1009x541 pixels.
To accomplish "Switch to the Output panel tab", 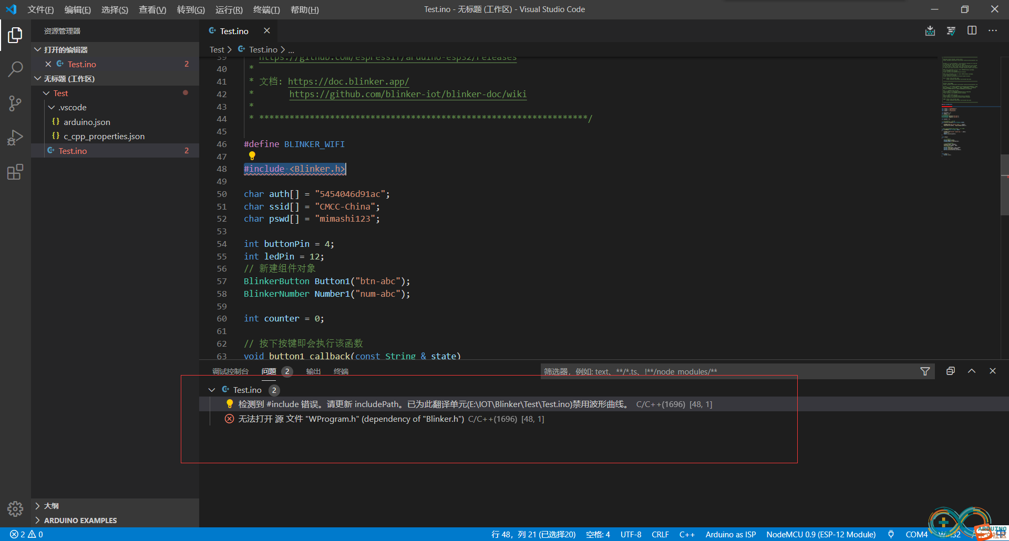I will coord(313,371).
